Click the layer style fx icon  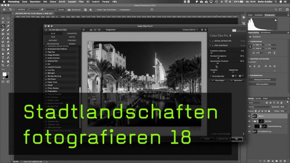point(265,161)
